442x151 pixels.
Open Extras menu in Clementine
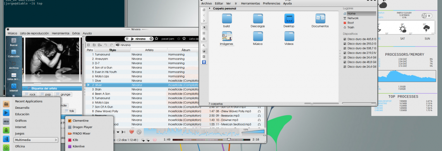76,33
